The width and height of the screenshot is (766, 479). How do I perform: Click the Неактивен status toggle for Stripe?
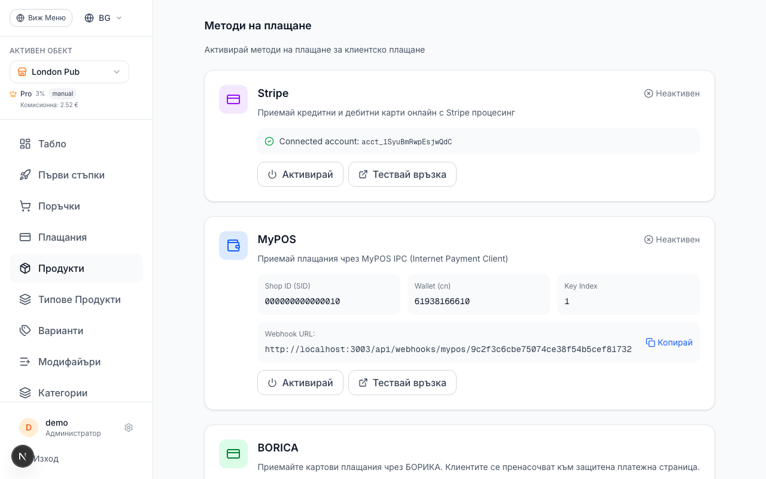(x=671, y=93)
